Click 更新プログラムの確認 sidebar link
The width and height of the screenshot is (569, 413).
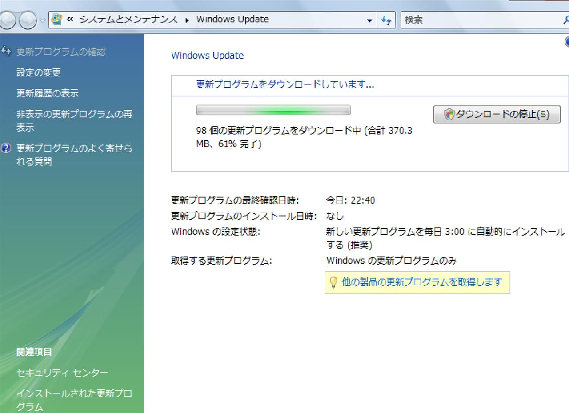coord(61,52)
